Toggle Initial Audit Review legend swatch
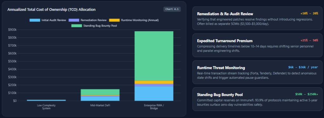The height and width of the screenshot is (118, 324). pyautogui.click(x=35, y=20)
